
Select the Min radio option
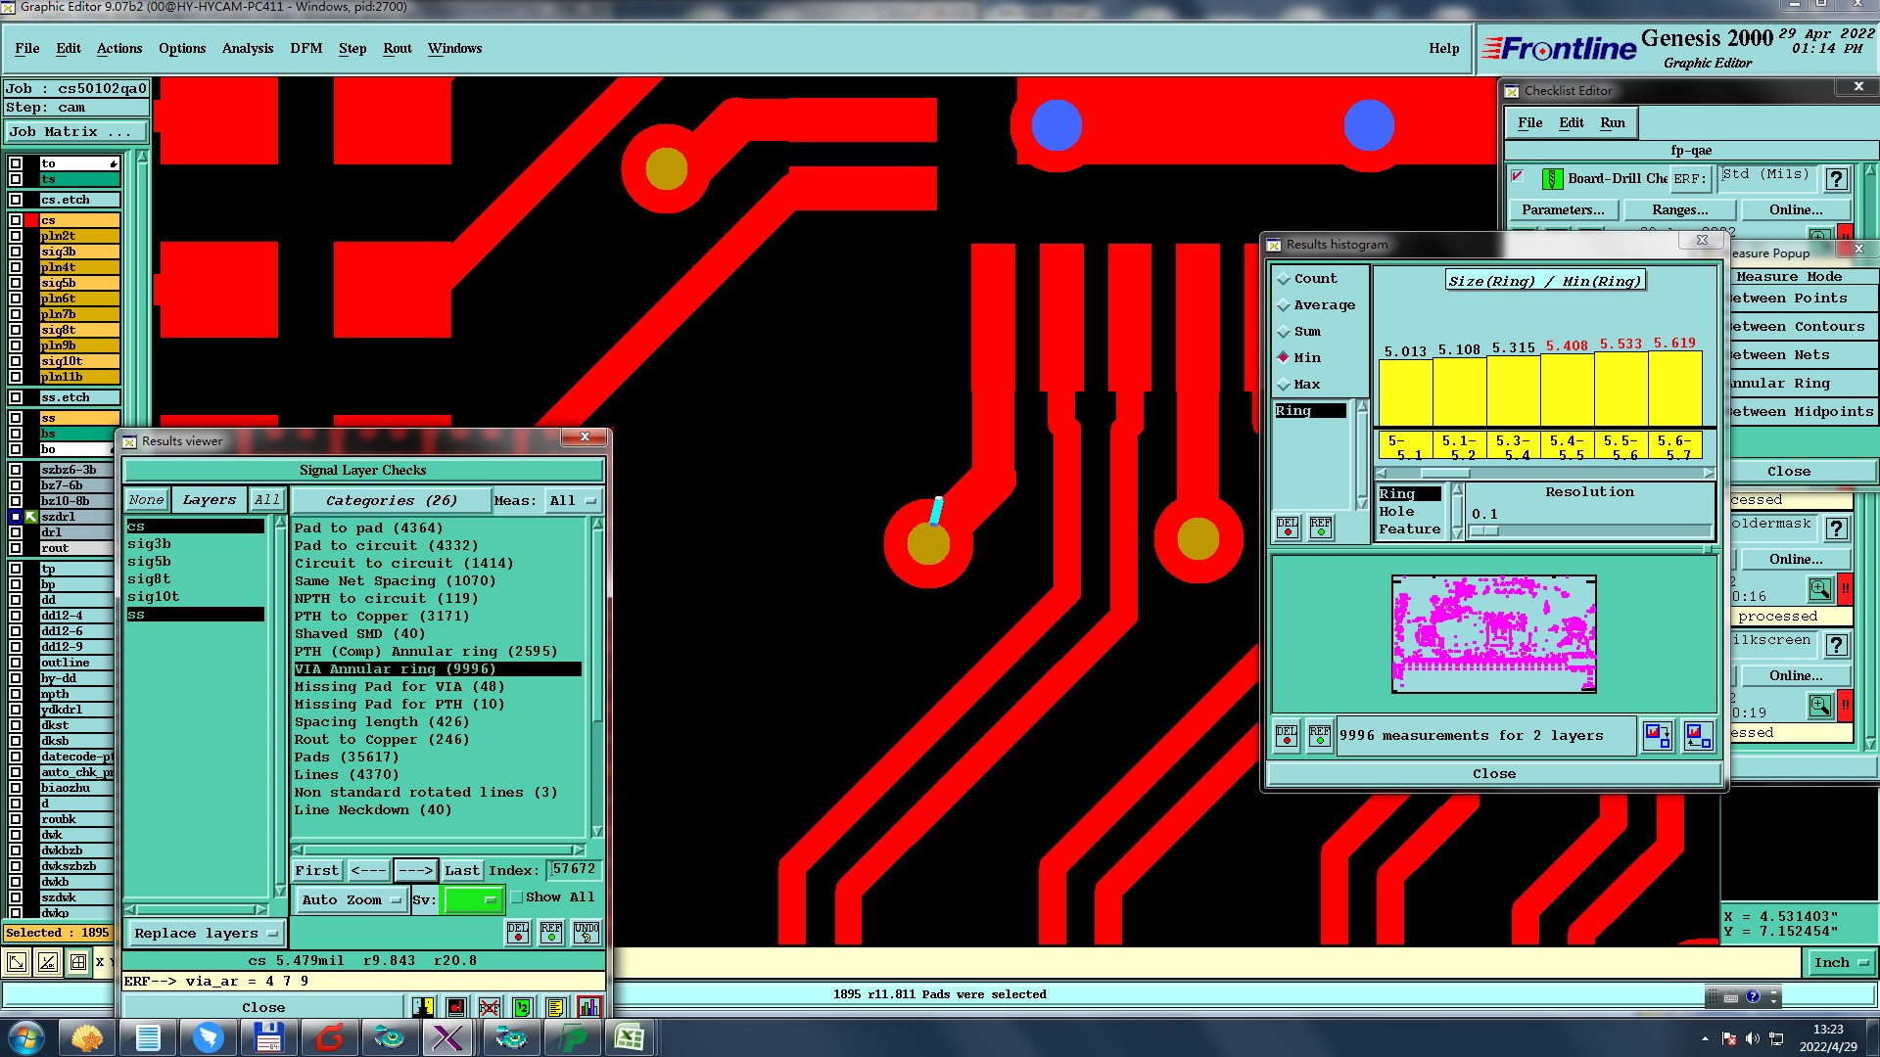[x=1283, y=358]
